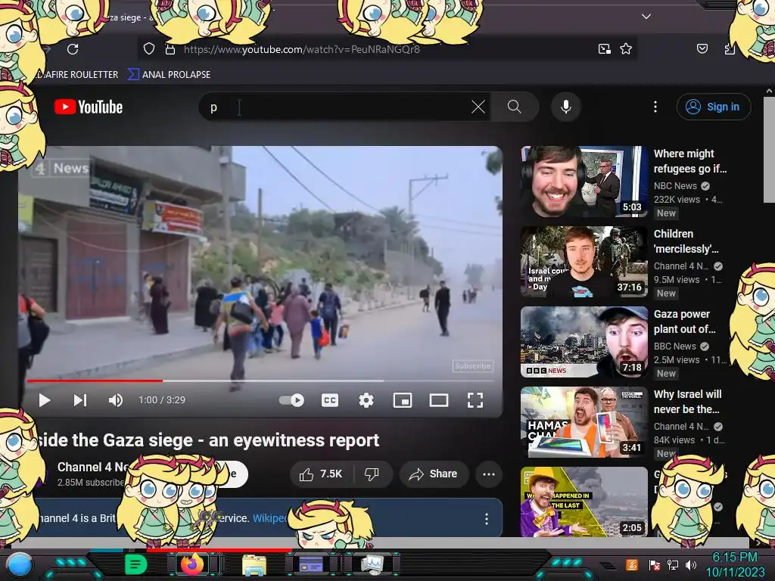The width and height of the screenshot is (775, 581).
Task: Open Channel 4 info panel options menu
Action: coord(487,519)
